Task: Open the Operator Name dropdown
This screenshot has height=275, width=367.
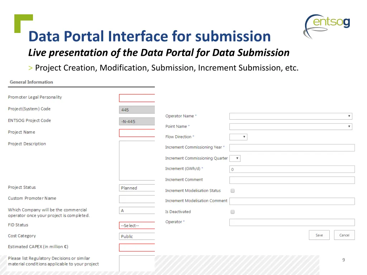Action: pyautogui.click(x=291, y=116)
